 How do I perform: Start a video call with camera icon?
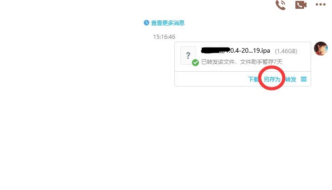click(300, 5)
